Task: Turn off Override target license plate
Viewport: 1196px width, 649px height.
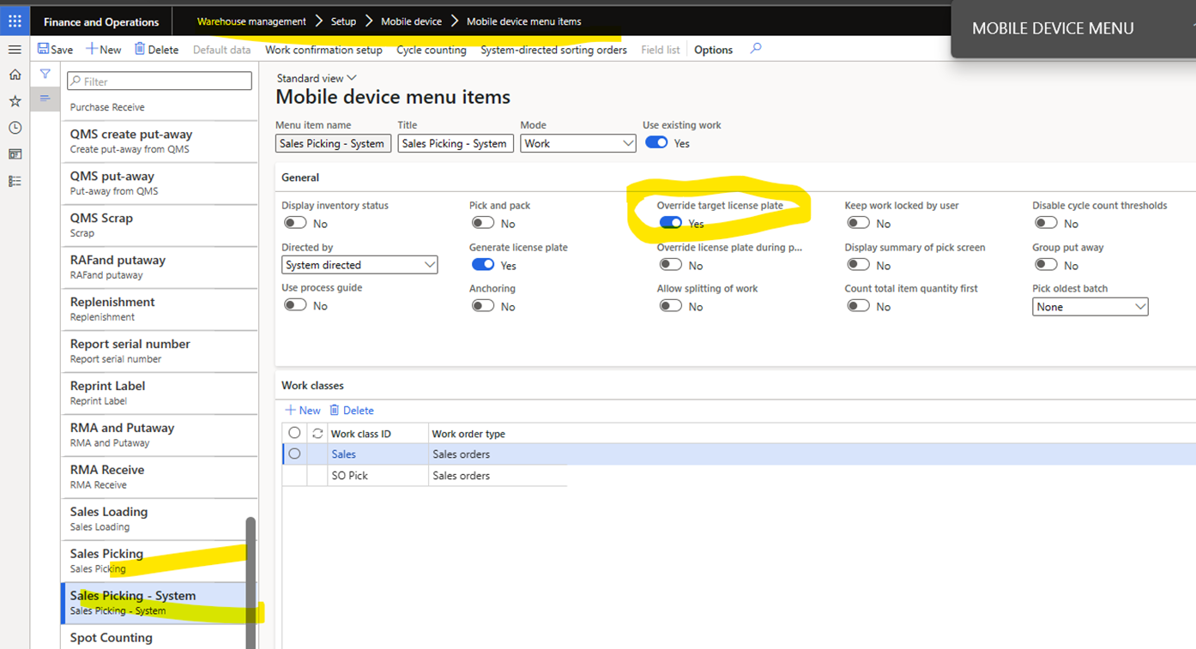Action: pyautogui.click(x=671, y=223)
